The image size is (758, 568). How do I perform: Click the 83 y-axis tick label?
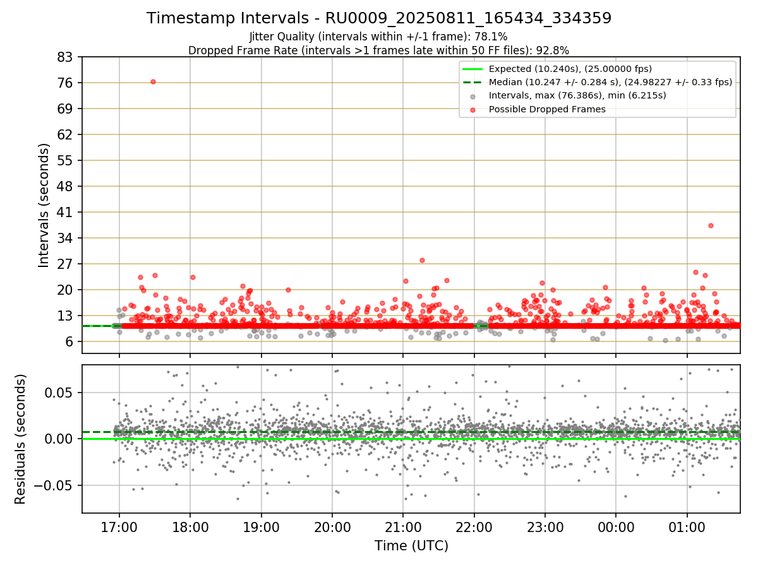[x=66, y=57]
